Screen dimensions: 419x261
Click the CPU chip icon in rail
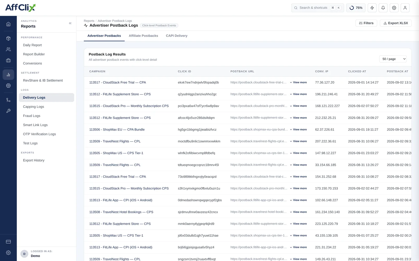click(8, 86)
